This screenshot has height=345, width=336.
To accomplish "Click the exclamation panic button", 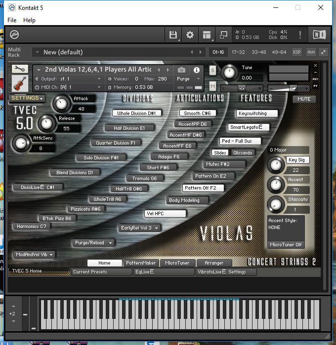I will (300, 35).
